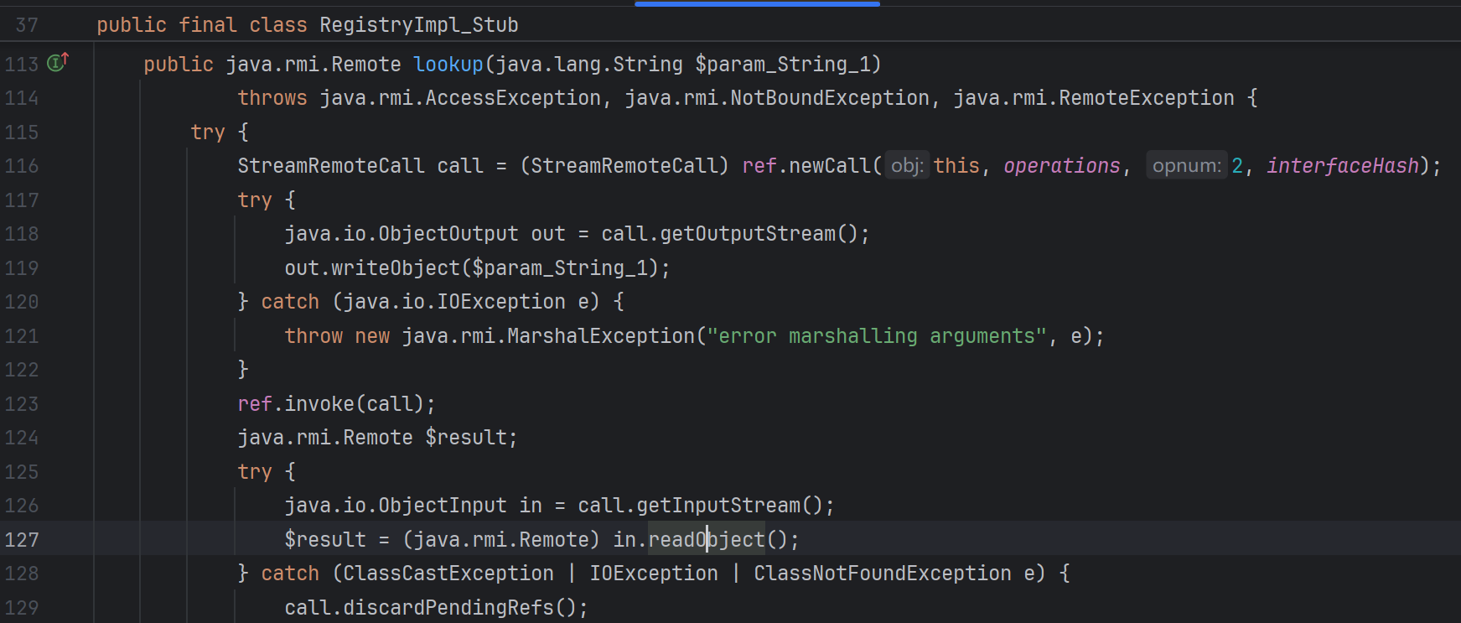Viewport: 1461px width, 623px height.
Task: Click the invoke call on line 123
Action: pyautogui.click(x=319, y=404)
